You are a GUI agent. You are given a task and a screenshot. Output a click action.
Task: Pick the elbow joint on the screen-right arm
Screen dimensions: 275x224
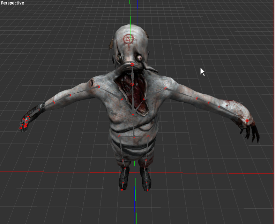tap(197, 99)
